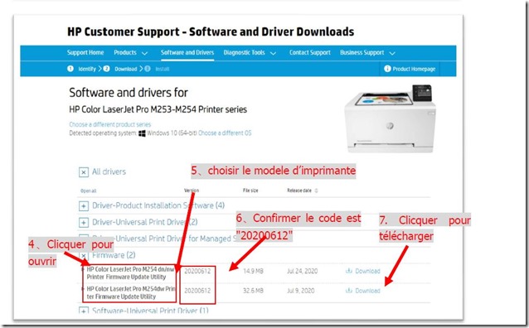Download the M254dw firmware

[x=367, y=291]
